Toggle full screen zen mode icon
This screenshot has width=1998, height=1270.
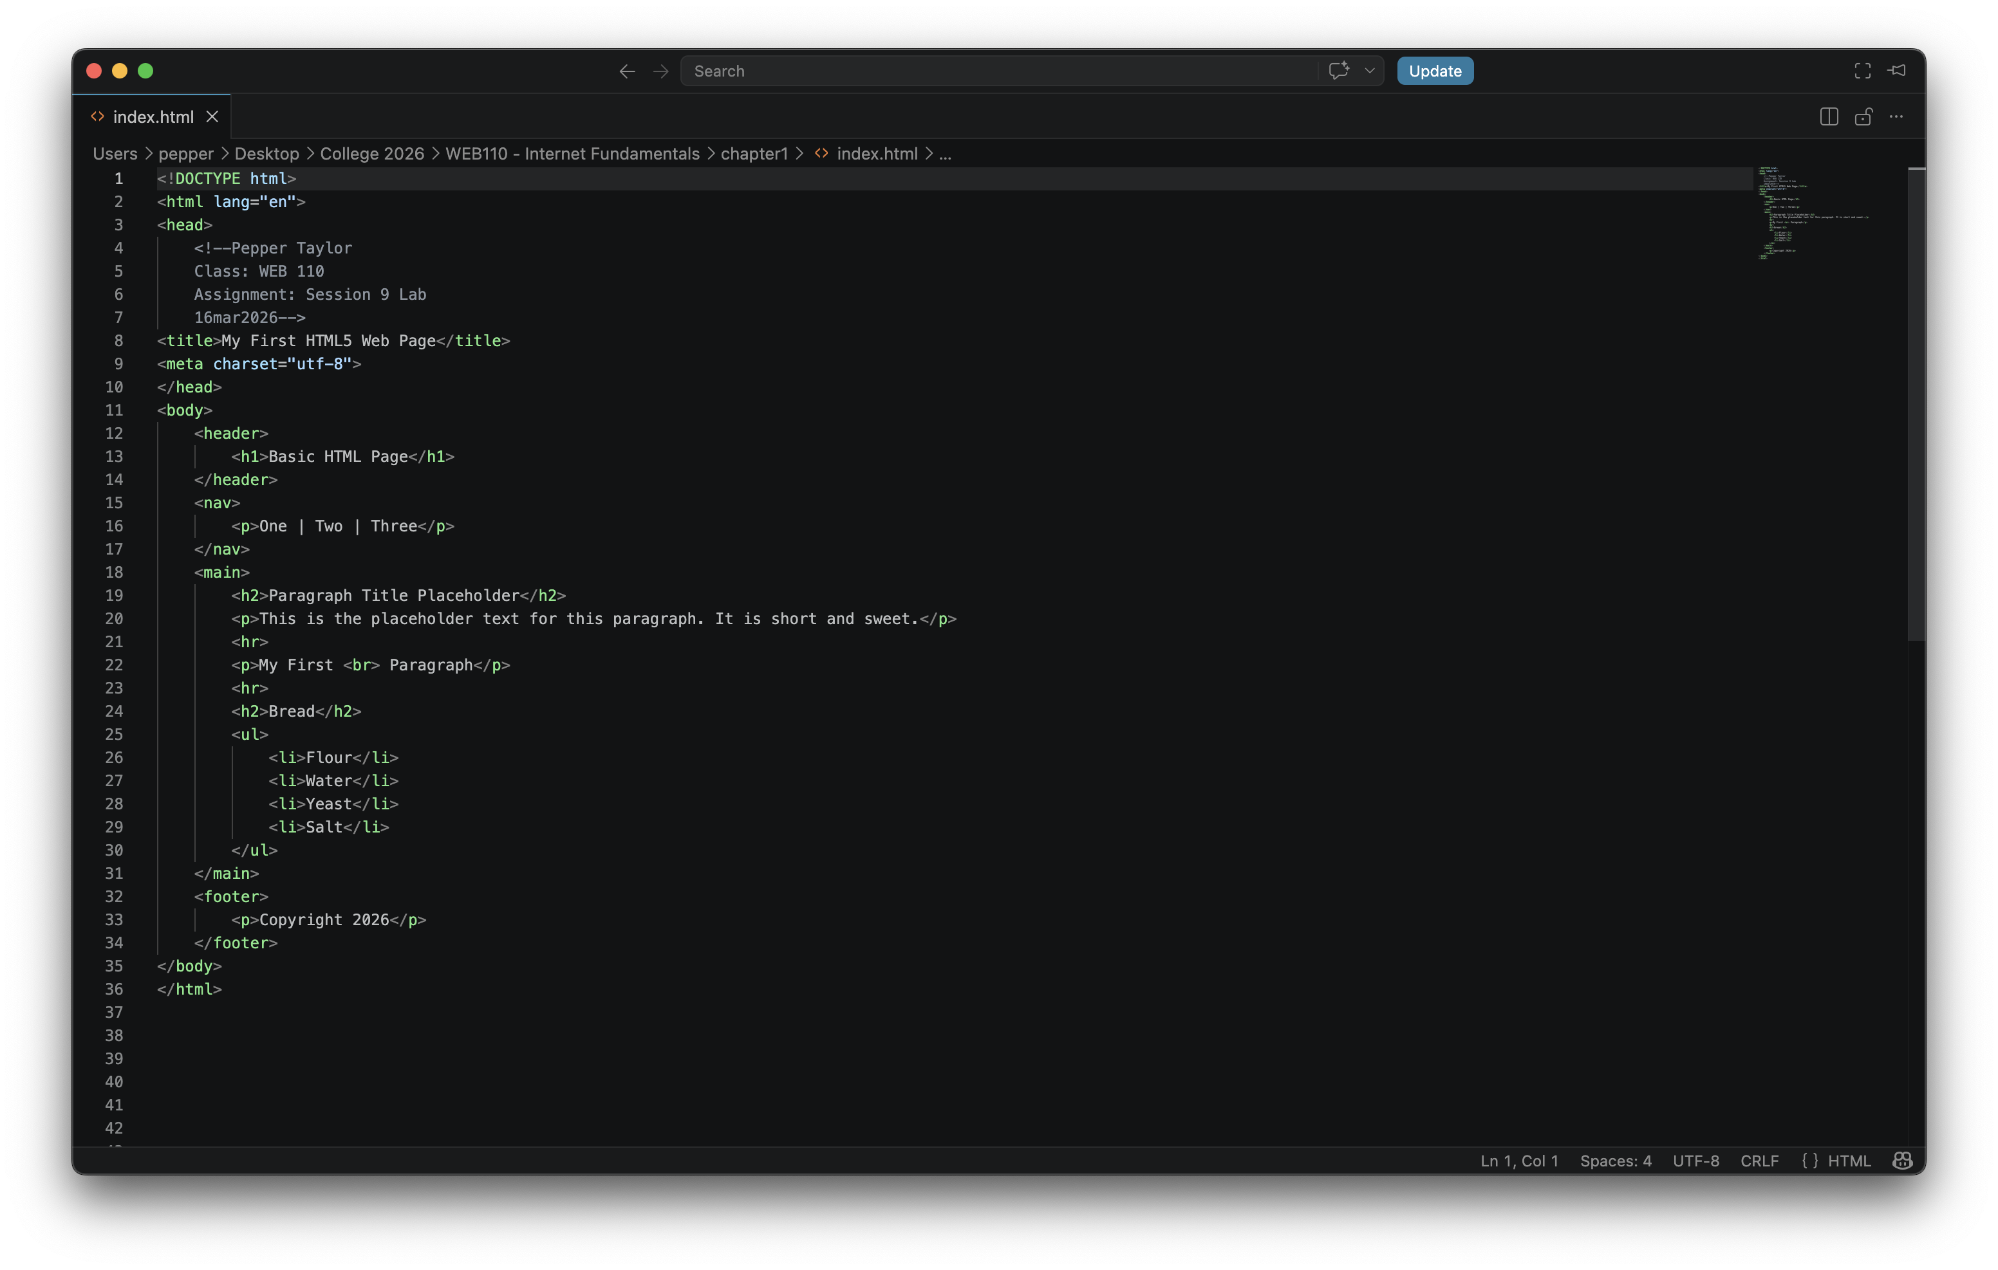tap(1862, 71)
